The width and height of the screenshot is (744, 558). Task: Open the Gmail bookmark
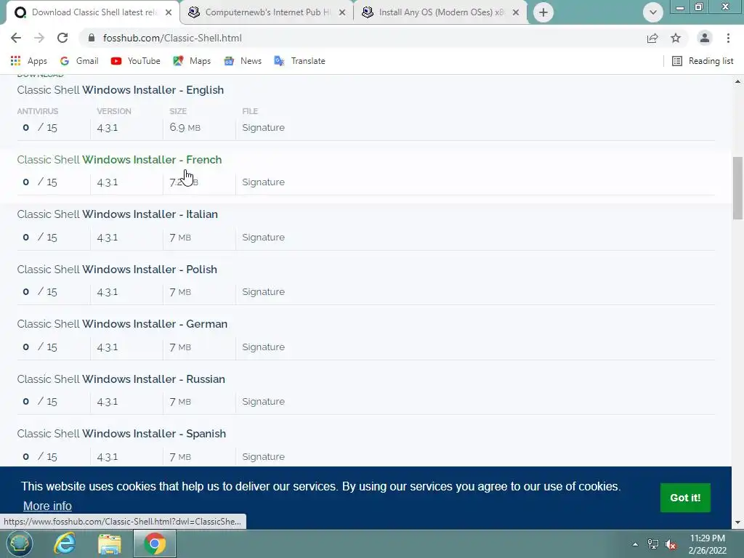click(x=79, y=61)
